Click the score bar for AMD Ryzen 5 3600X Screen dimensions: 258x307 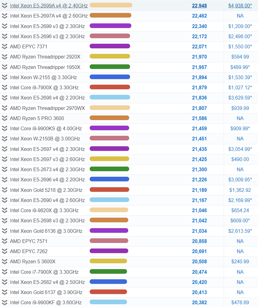tap(108, 261)
